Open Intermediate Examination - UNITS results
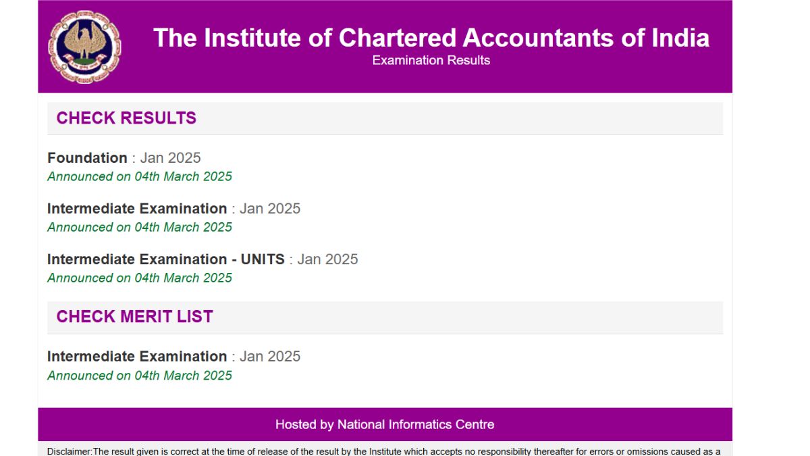This screenshot has width=810, height=456. click(165, 259)
